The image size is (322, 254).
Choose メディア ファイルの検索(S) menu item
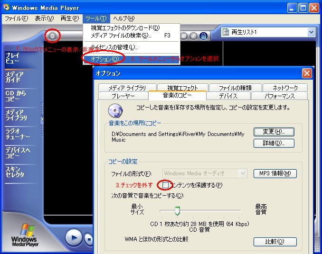click(132, 36)
